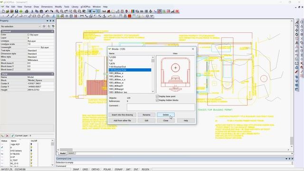This screenshot has width=304, height=171.
Task: Click the rotate icon in right toolbar
Action: click(x=296, y=34)
